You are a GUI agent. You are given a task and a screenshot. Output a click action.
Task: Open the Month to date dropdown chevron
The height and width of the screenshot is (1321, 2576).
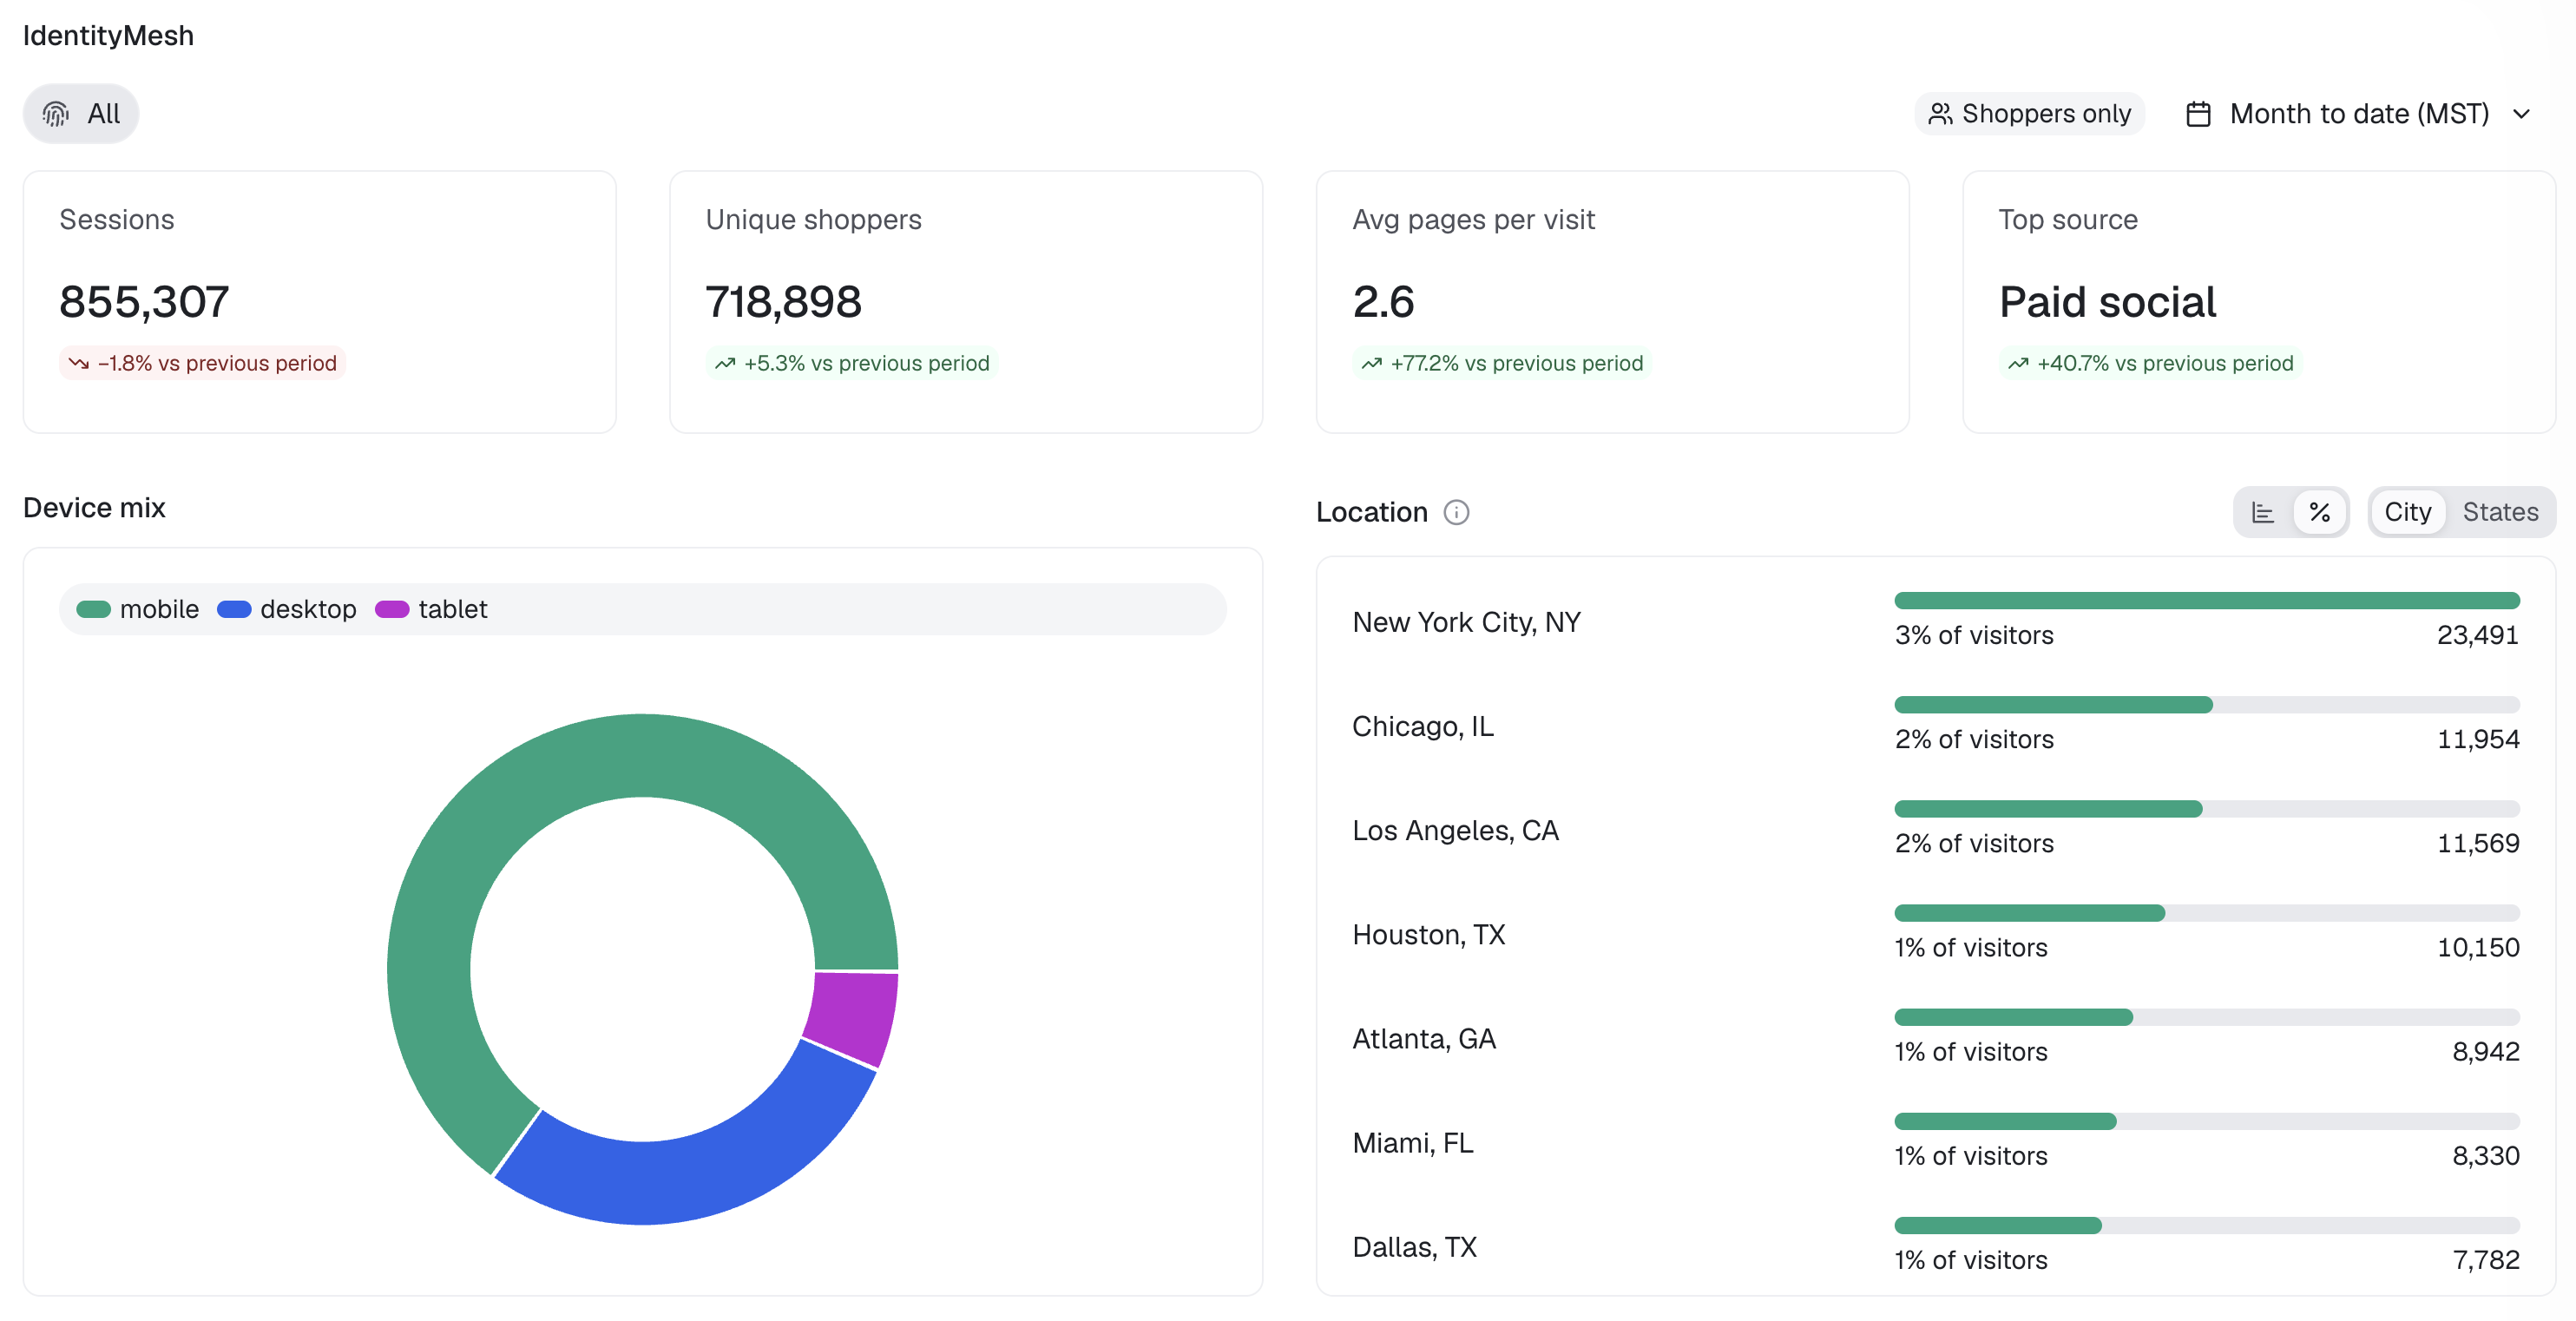coord(2522,114)
